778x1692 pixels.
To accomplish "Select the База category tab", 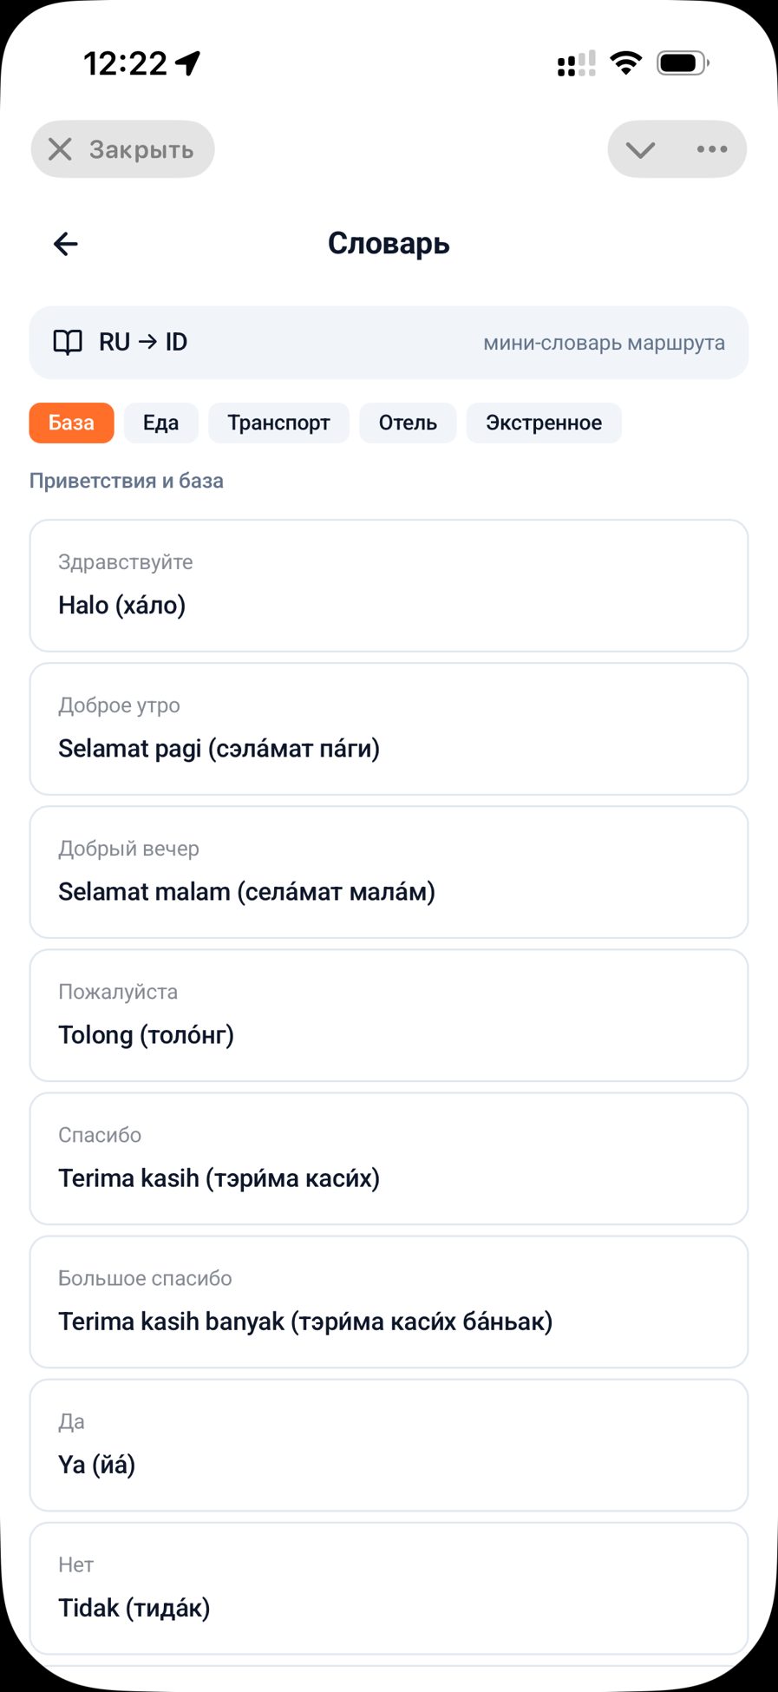I will pos(71,423).
